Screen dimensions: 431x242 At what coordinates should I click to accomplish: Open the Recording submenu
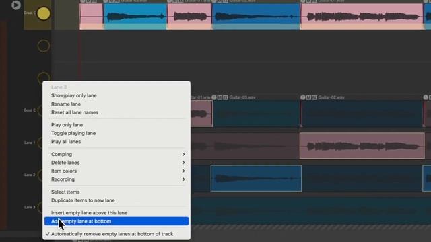click(117, 179)
